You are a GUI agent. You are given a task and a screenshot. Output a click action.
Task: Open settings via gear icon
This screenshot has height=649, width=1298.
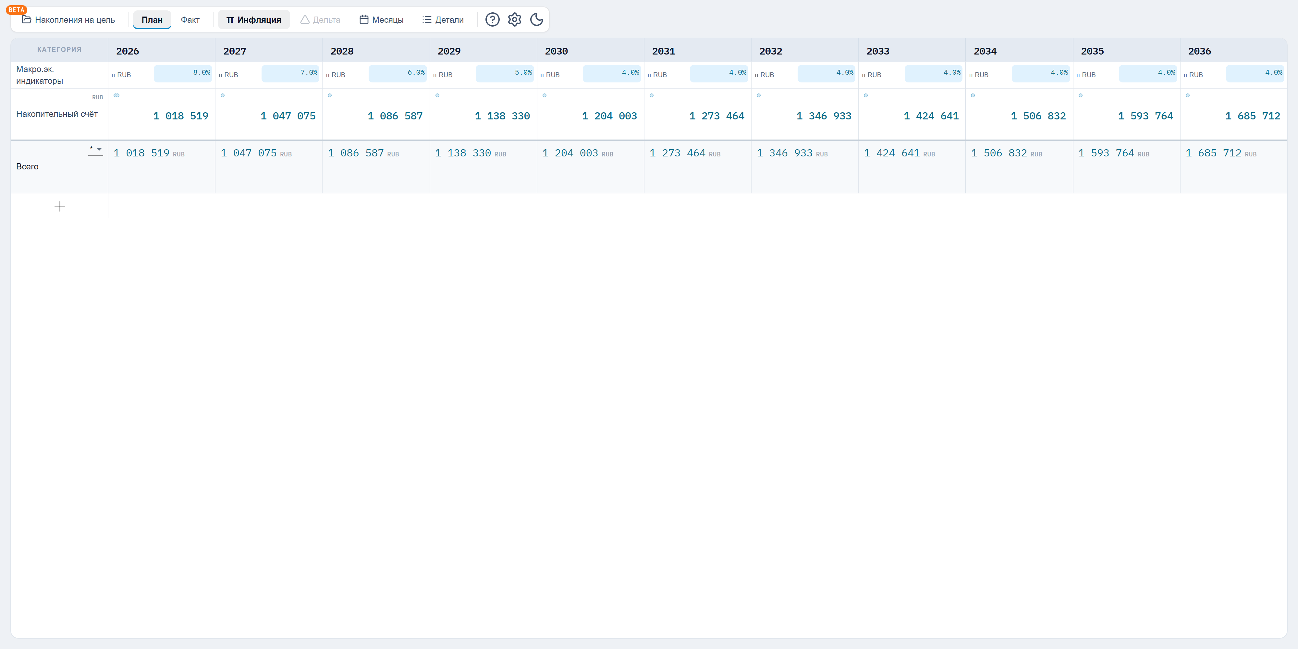[514, 20]
